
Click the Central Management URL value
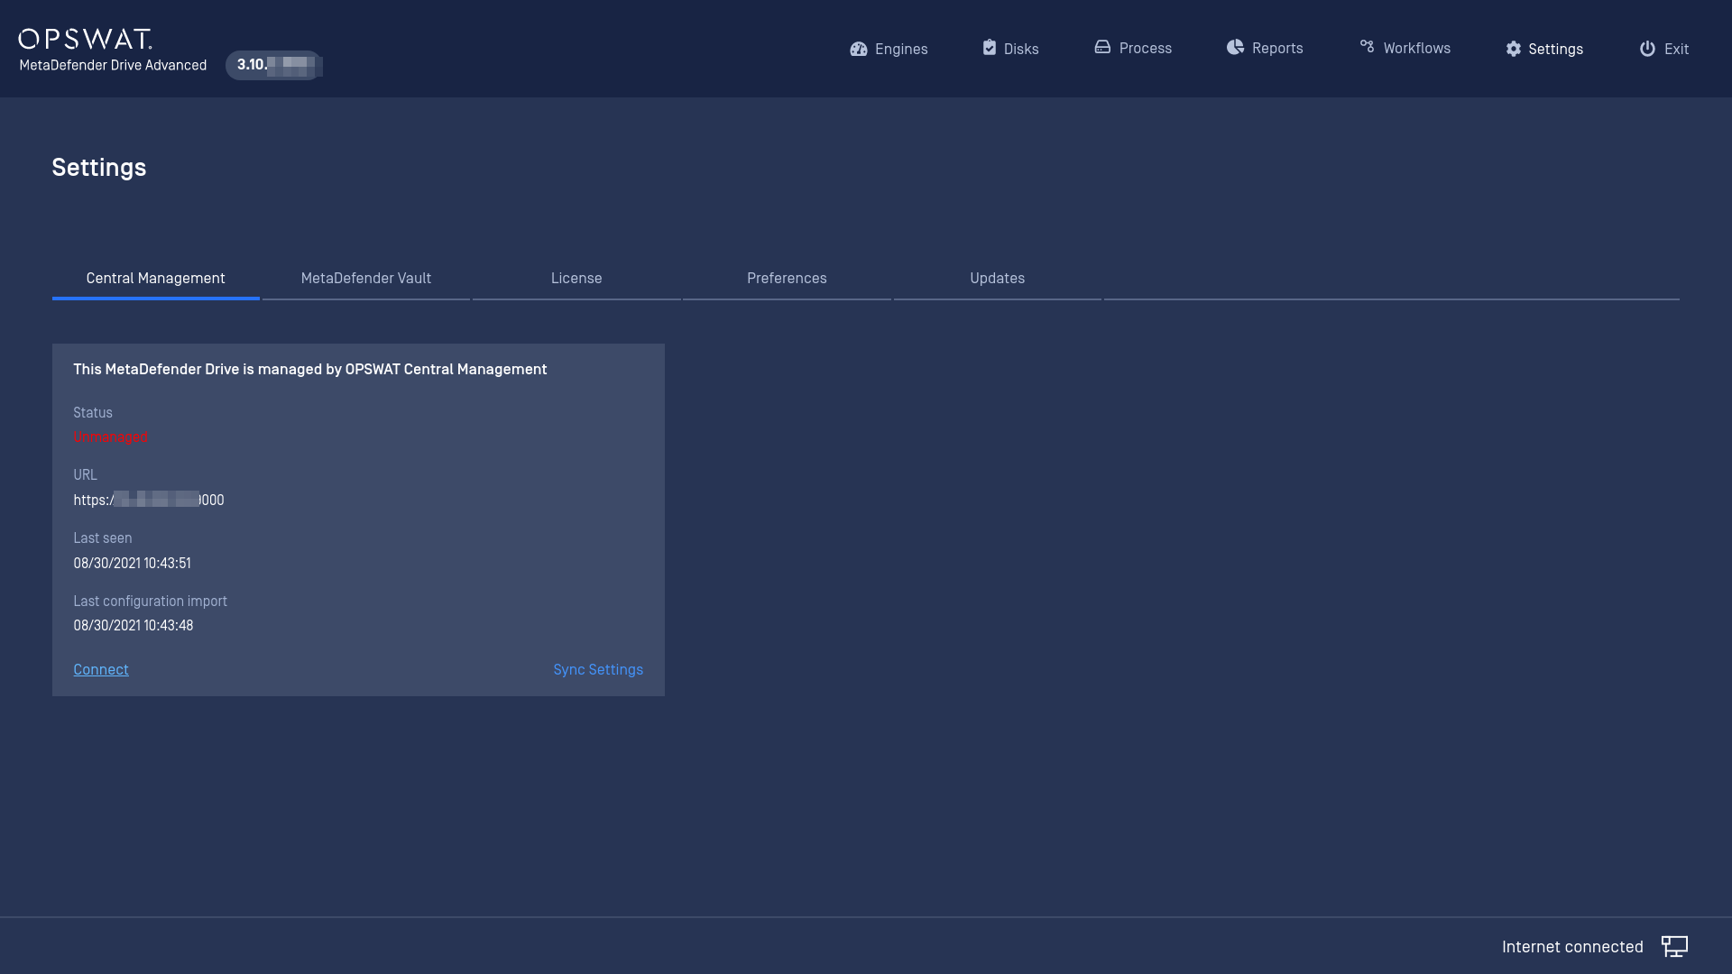coord(149,500)
